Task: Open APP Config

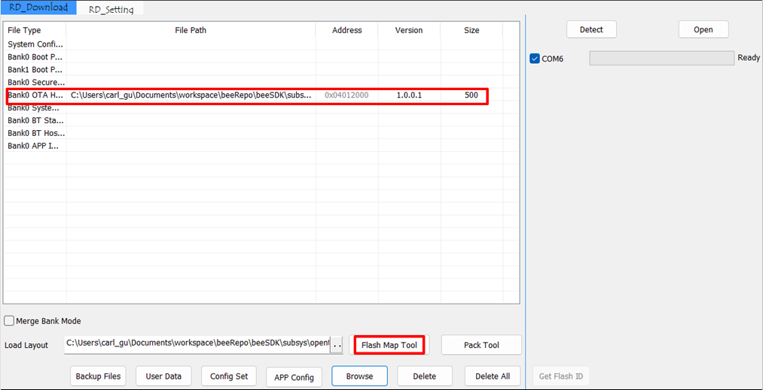Action: (x=295, y=377)
